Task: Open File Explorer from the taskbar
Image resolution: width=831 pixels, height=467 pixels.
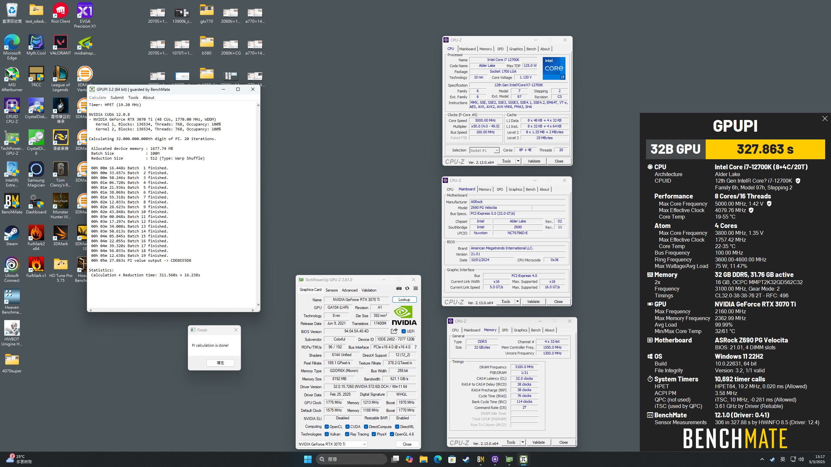Action: tap(423, 459)
